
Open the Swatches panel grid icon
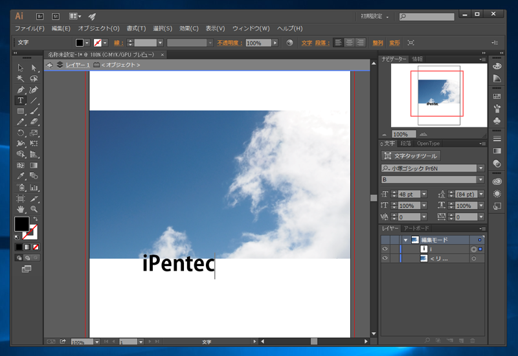coord(497,96)
